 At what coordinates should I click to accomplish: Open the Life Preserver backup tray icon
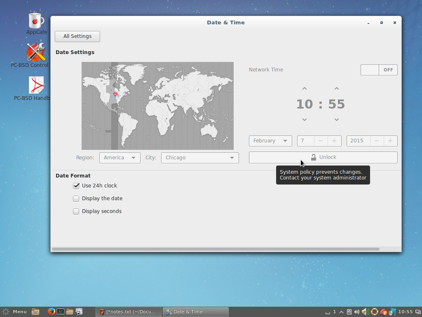pyautogui.click(x=374, y=312)
